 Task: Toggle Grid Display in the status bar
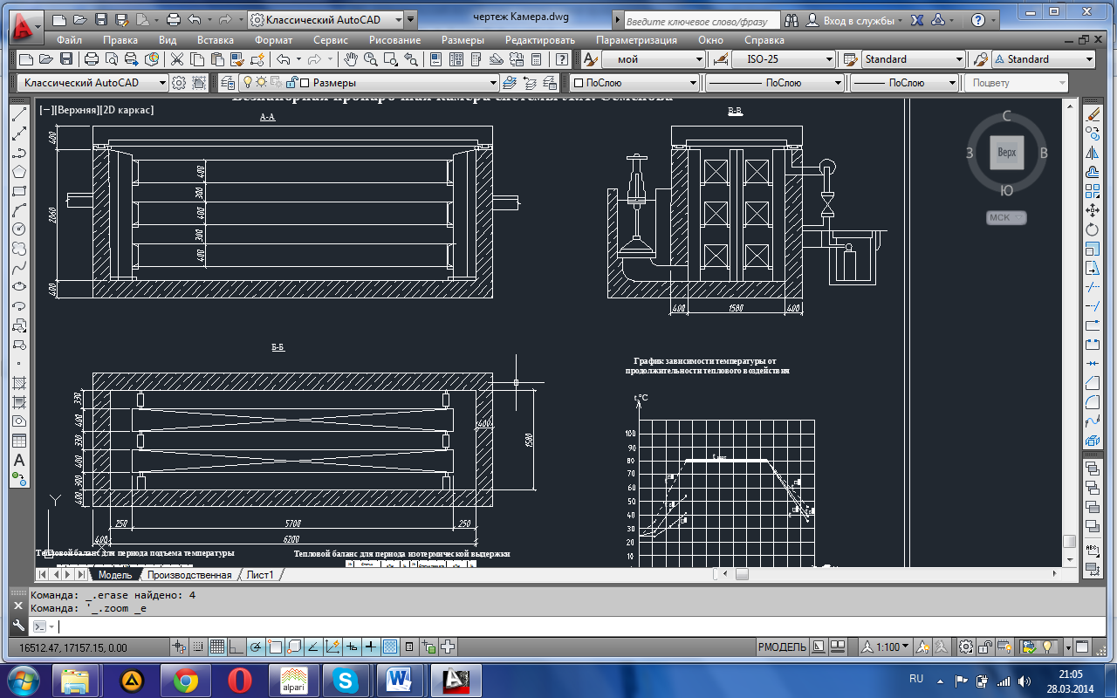pos(217,647)
